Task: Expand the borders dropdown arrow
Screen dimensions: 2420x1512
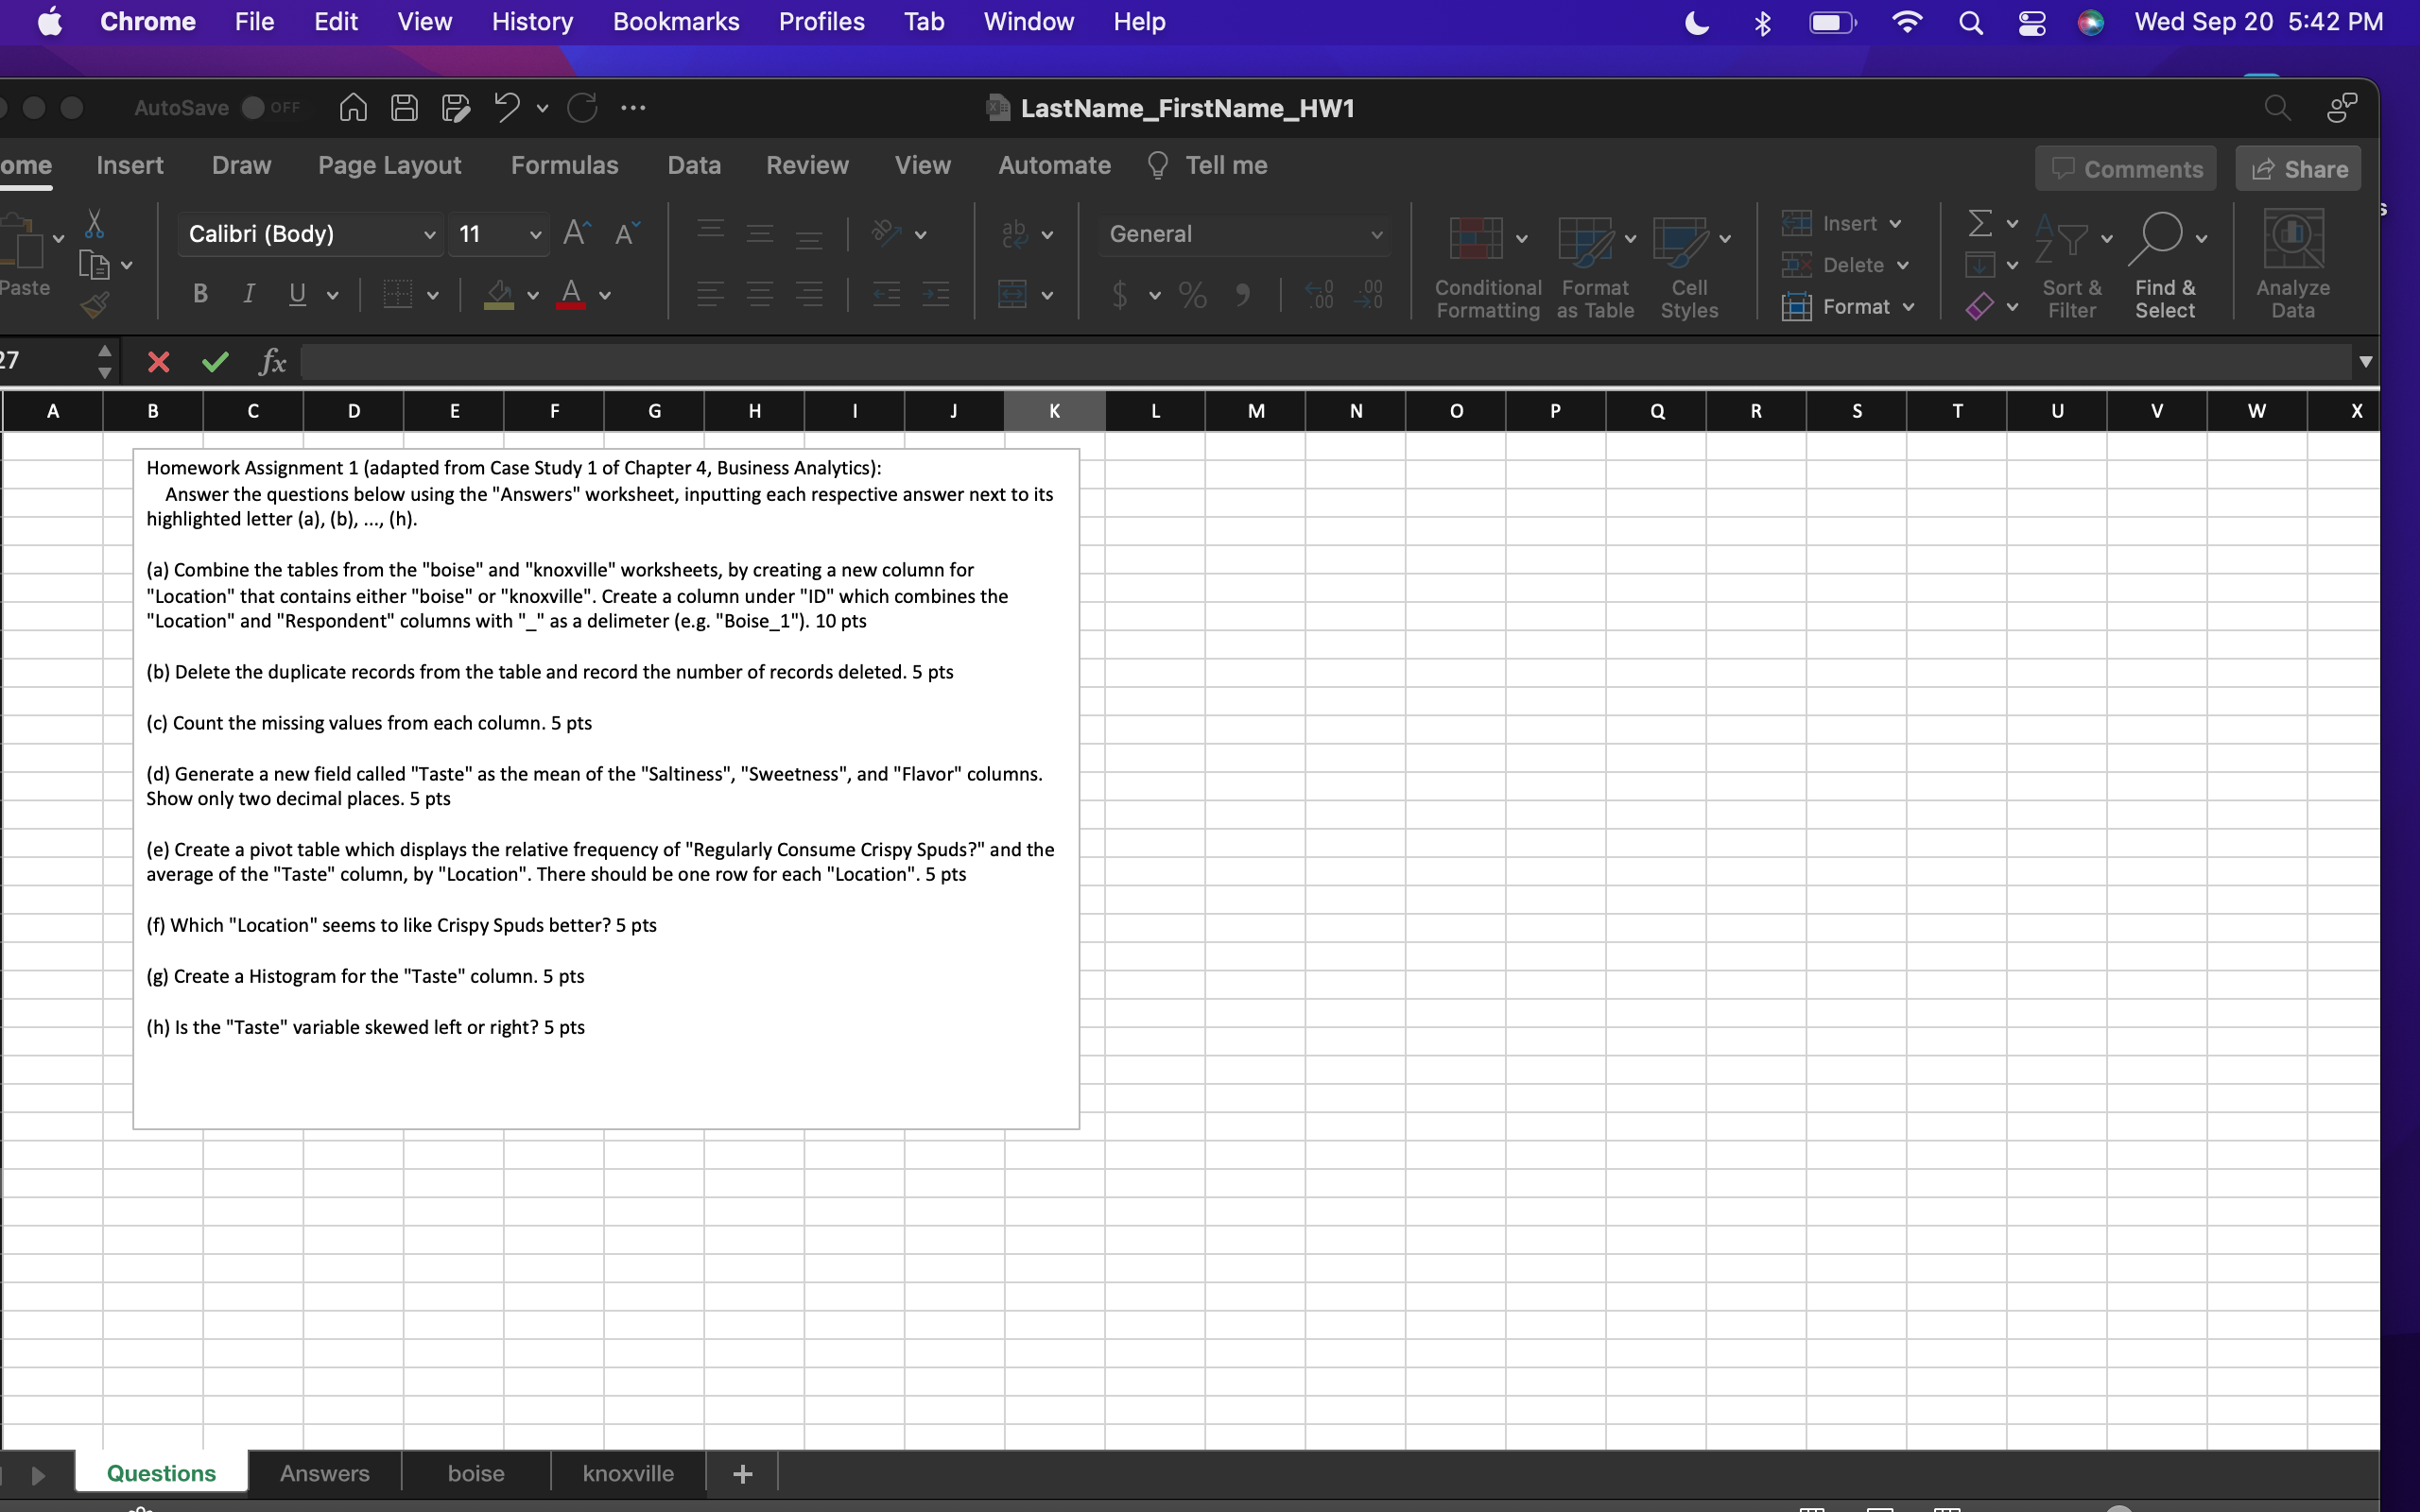Action: point(433,295)
